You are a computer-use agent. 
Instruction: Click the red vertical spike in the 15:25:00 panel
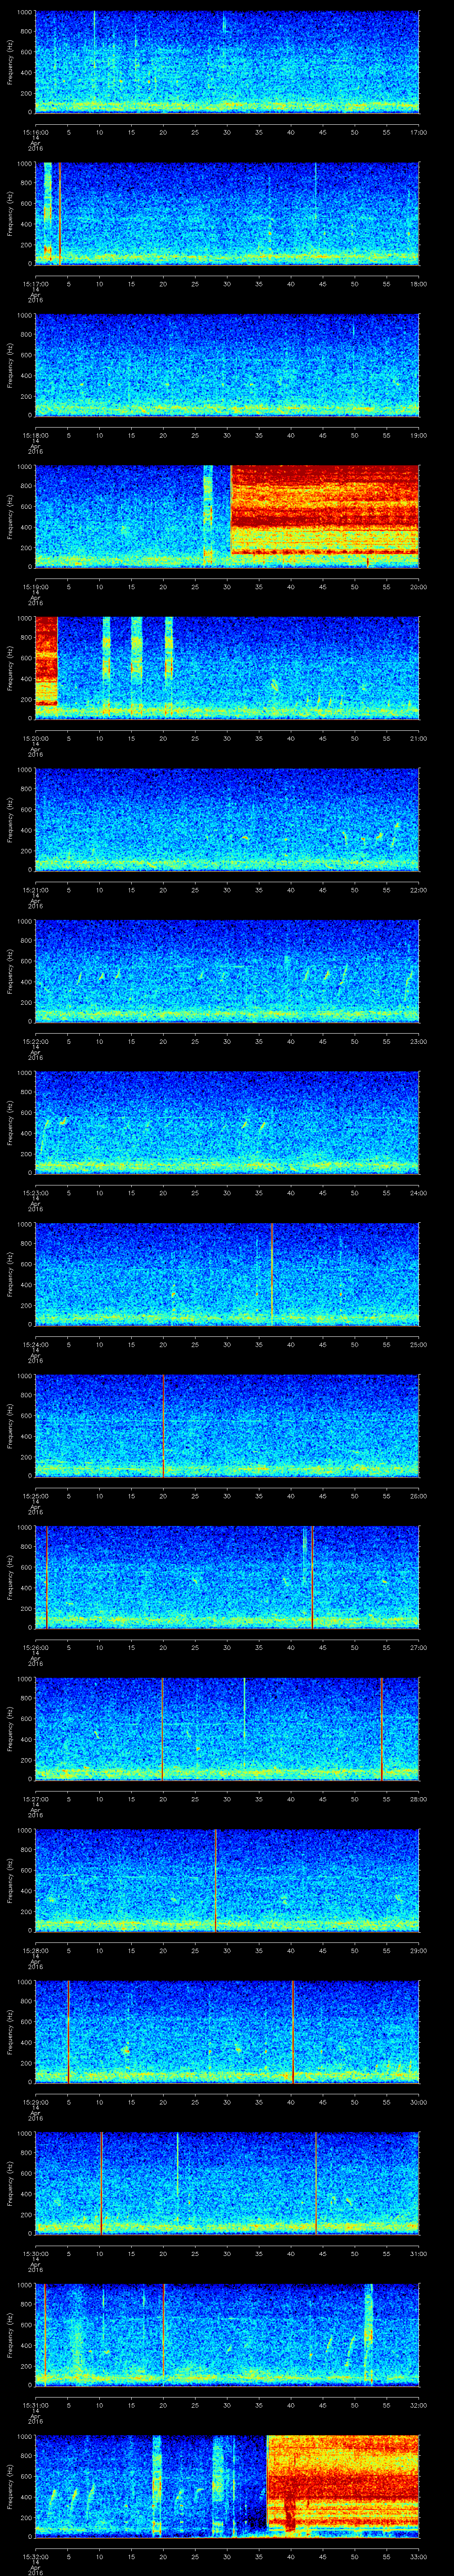(164, 1425)
